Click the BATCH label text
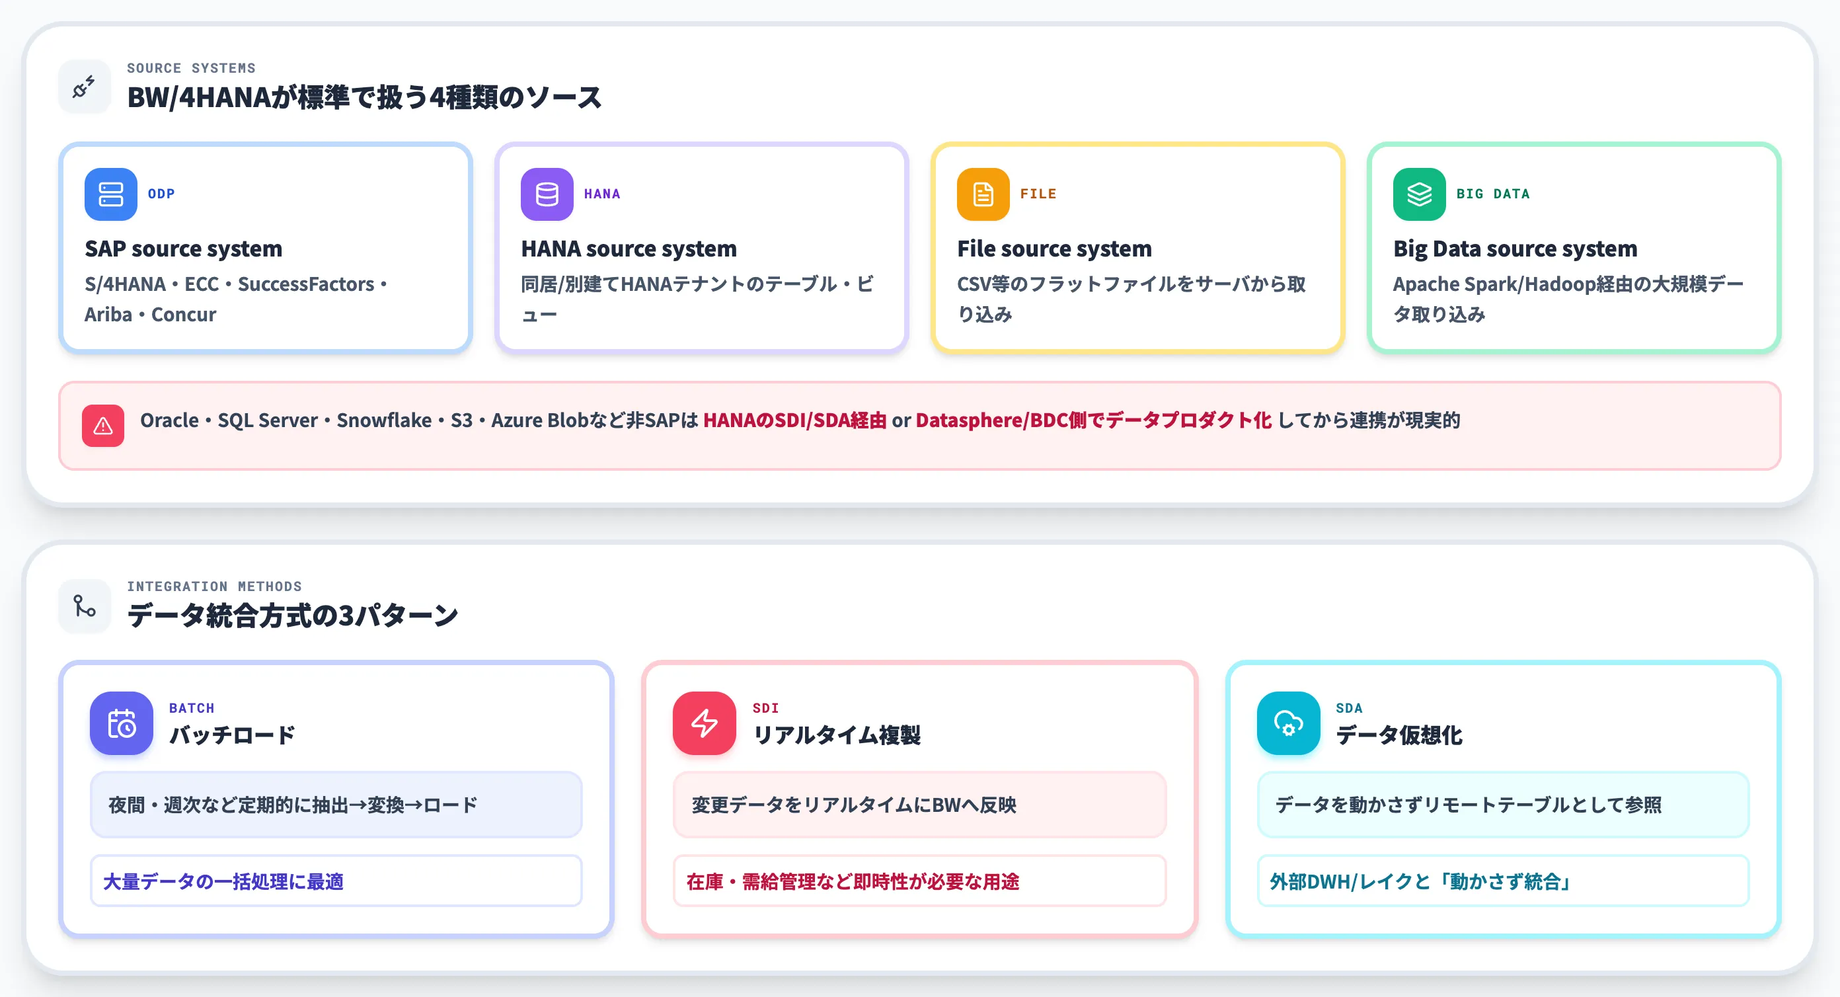The image size is (1840, 997). point(192,708)
